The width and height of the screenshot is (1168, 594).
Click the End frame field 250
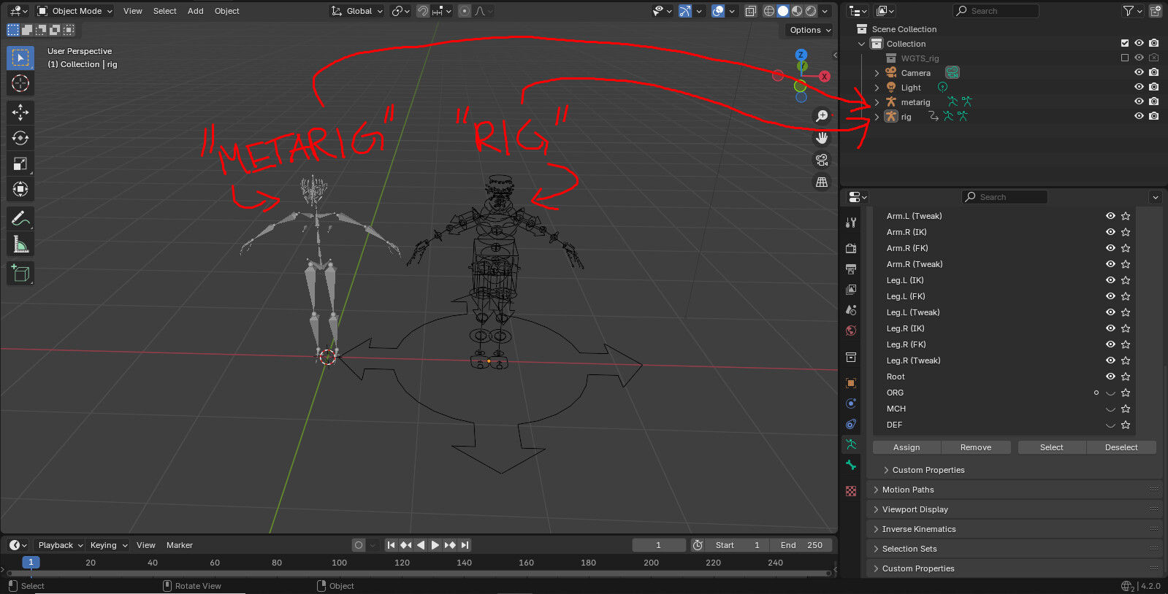pos(801,545)
